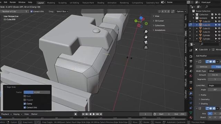The image size is (221, 124).
Task: Open the Scene properties tab icon
Action: pos(191,71)
